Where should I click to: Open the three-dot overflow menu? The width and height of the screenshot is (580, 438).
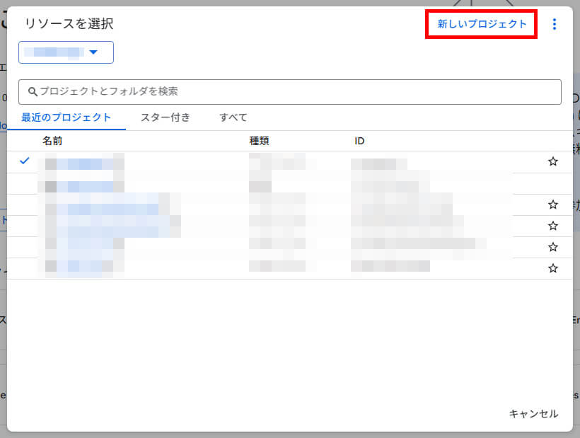point(555,23)
